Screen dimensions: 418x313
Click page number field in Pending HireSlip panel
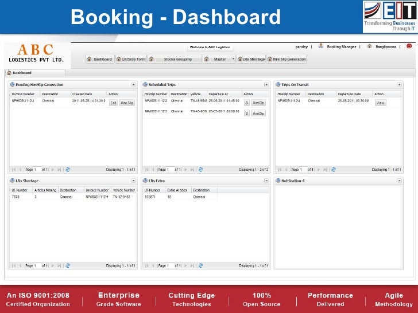pyautogui.click(x=37, y=170)
